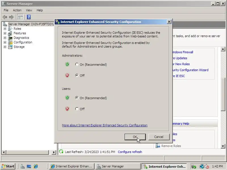Click the Back arrow toolbar icon
227x170 pixels.
(x=5, y=17)
